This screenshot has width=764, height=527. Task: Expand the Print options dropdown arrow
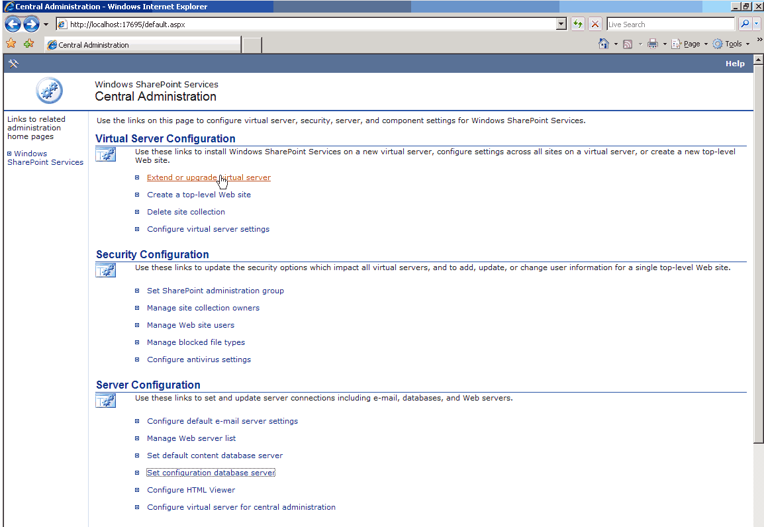(x=665, y=44)
